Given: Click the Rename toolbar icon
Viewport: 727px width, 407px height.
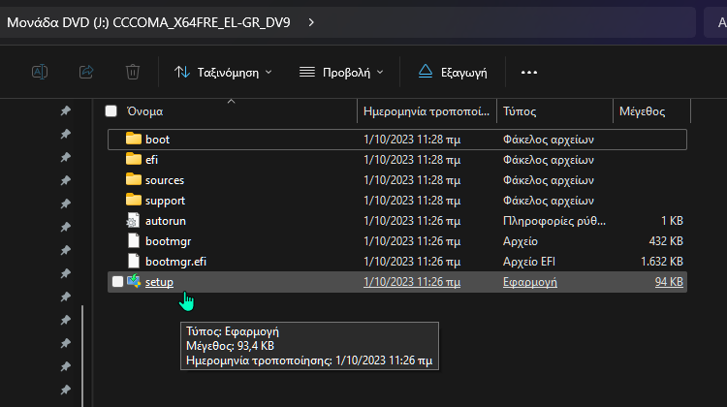Looking at the screenshot, I should 40,72.
